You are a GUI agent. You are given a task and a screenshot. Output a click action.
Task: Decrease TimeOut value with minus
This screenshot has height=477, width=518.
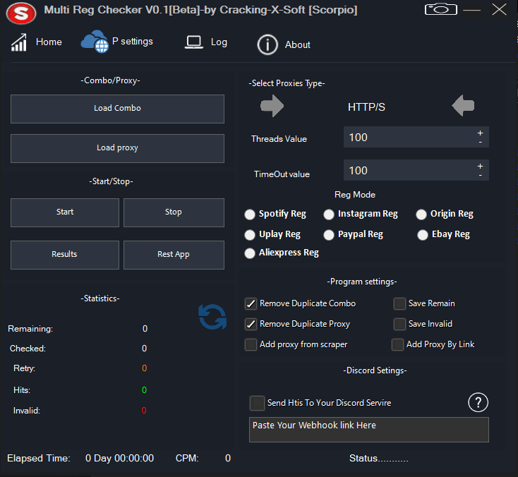point(480,176)
